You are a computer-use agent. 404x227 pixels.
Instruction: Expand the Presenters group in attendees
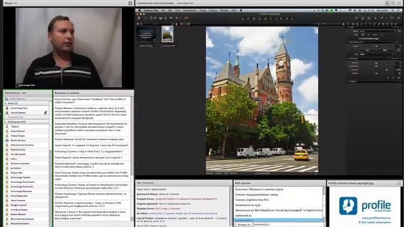pos(5,117)
